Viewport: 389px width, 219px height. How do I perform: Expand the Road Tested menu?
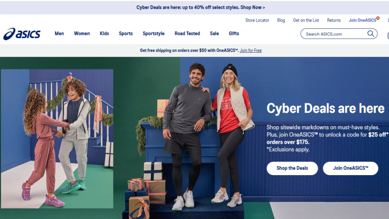(187, 33)
